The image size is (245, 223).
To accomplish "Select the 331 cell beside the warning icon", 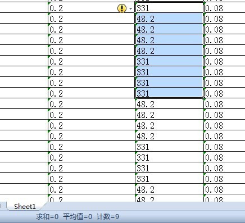I will click(169, 8).
